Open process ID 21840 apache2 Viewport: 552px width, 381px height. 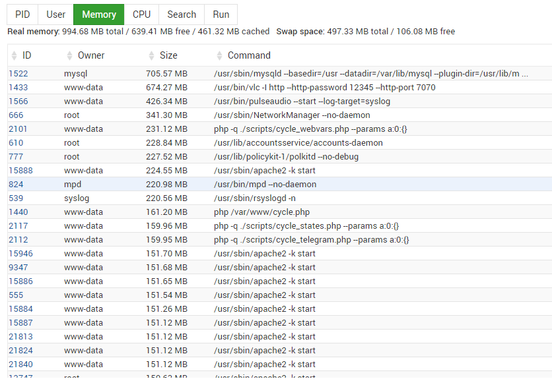[x=20, y=365]
